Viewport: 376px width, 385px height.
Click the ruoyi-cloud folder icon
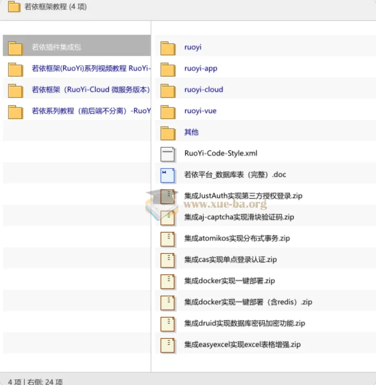[168, 91]
